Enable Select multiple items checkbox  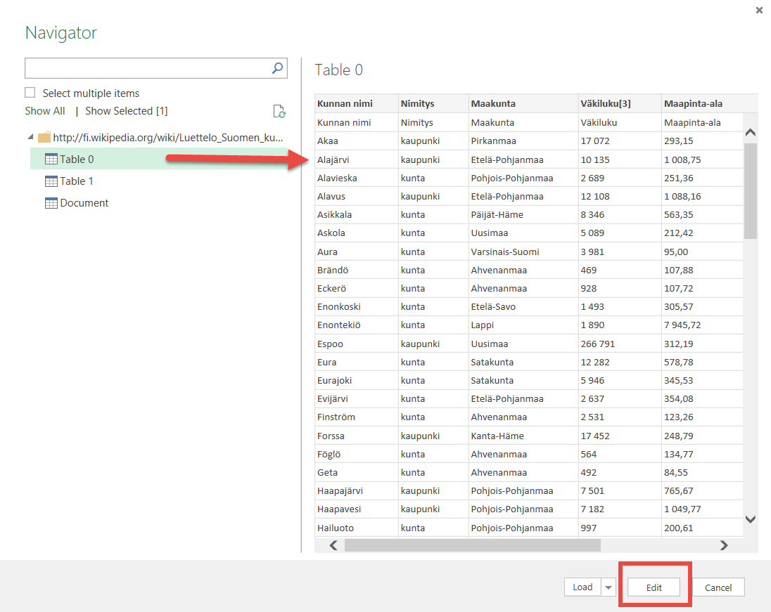30,93
